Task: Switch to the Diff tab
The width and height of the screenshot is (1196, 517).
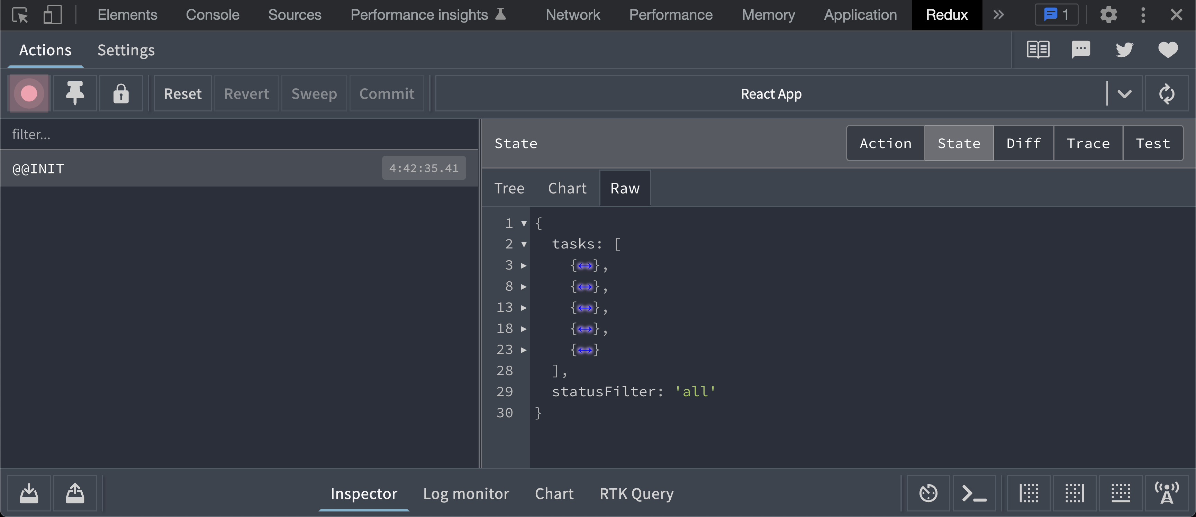Action: [1023, 143]
